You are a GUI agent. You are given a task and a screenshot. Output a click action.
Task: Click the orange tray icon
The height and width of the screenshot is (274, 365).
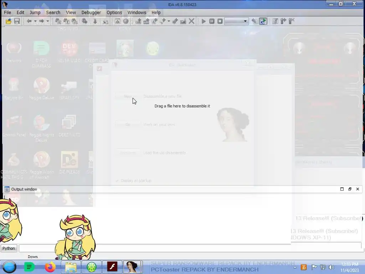point(304,267)
